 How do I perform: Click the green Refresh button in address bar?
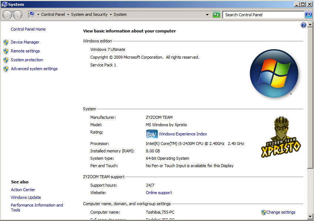[x=216, y=15]
